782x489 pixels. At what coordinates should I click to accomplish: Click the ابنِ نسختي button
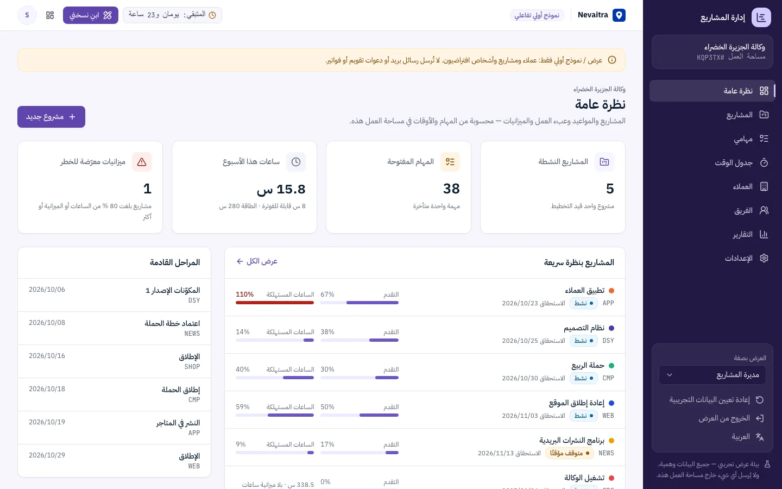click(90, 15)
